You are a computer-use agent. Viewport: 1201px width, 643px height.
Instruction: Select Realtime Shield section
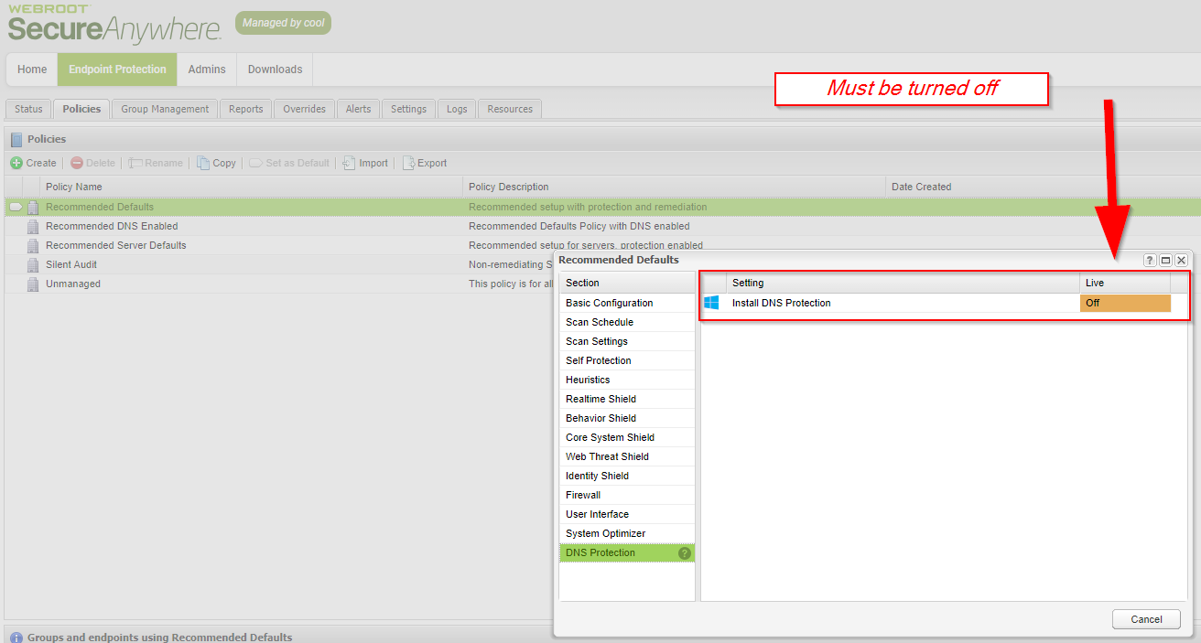click(627, 399)
